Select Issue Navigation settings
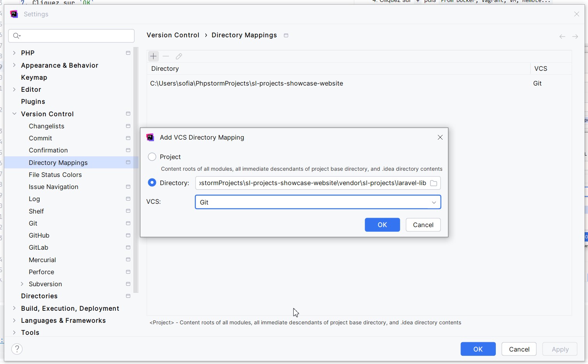 [54, 187]
